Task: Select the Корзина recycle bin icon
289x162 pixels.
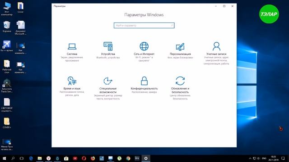Action: click(7, 27)
